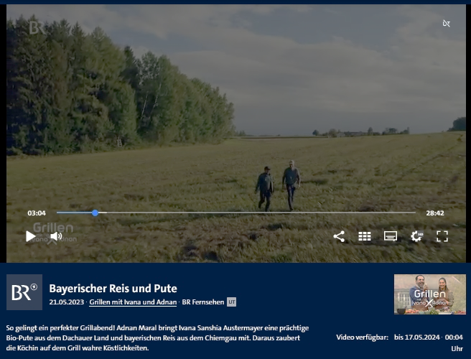Toggle subtitles in the player bar
The height and width of the screenshot is (359, 471).
391,236
